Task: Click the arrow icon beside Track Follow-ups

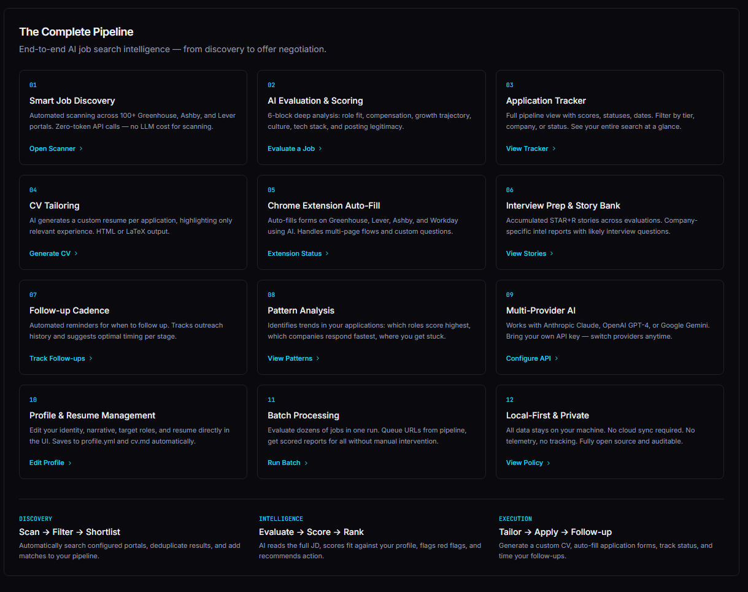Action: [x=91, y=358]
